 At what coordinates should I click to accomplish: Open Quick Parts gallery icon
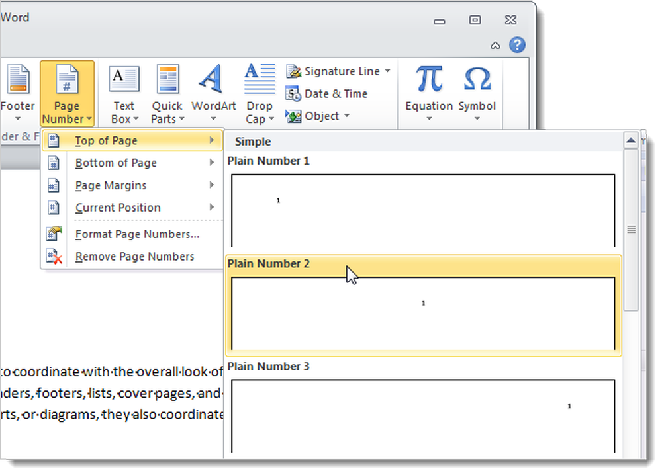click(x=167, y=79)
